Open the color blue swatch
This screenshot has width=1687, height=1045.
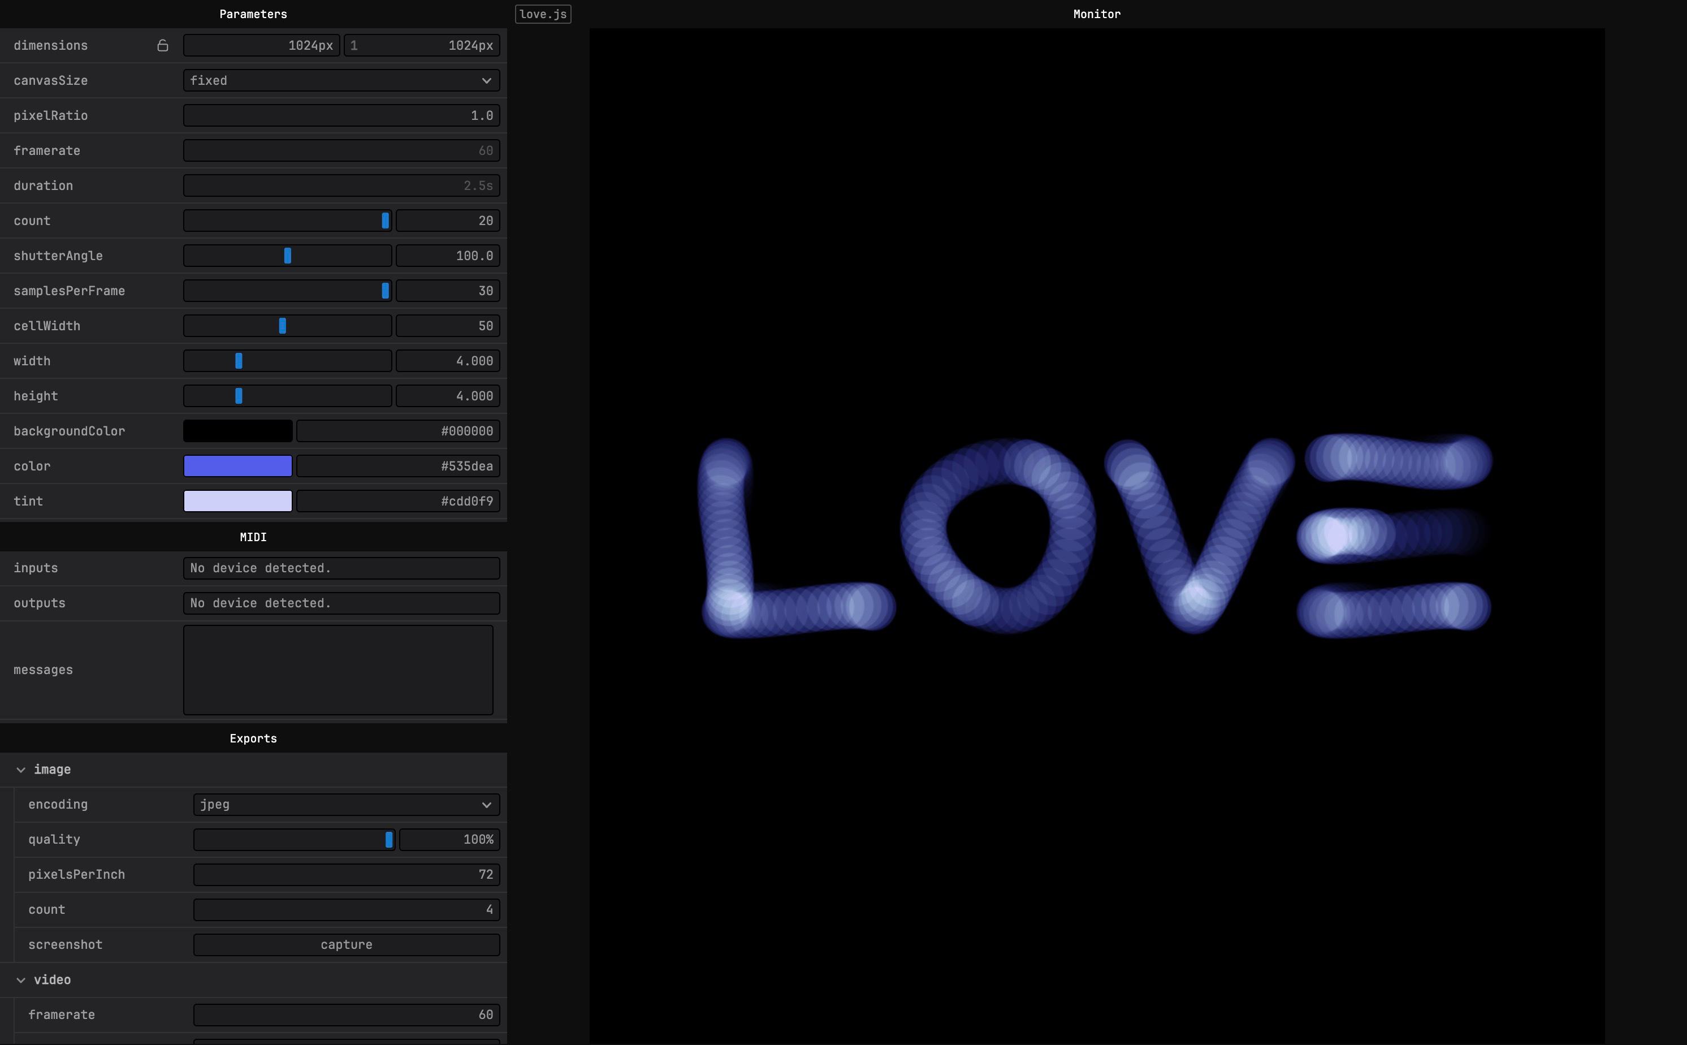click(x=237, y=467)
